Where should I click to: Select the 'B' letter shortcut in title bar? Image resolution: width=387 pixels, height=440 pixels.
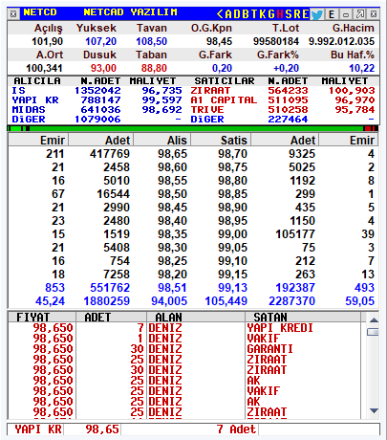pos(246,14)
